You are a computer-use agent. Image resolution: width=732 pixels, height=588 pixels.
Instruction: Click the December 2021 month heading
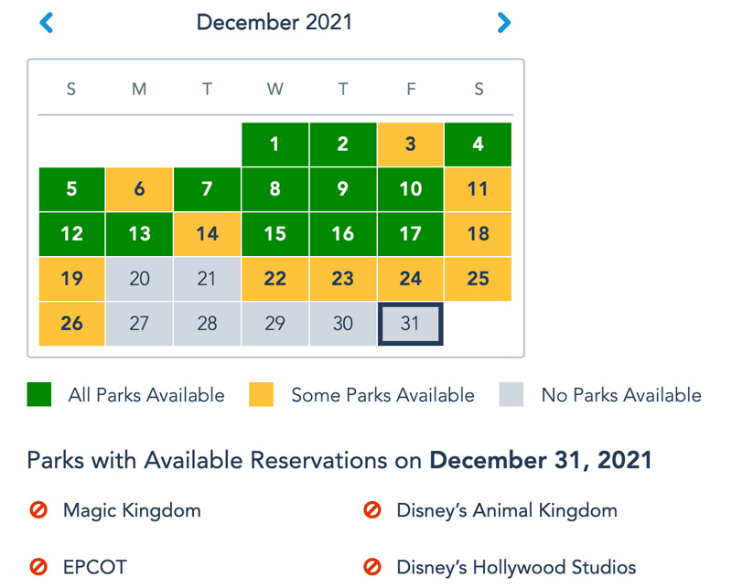coord(274,22)
